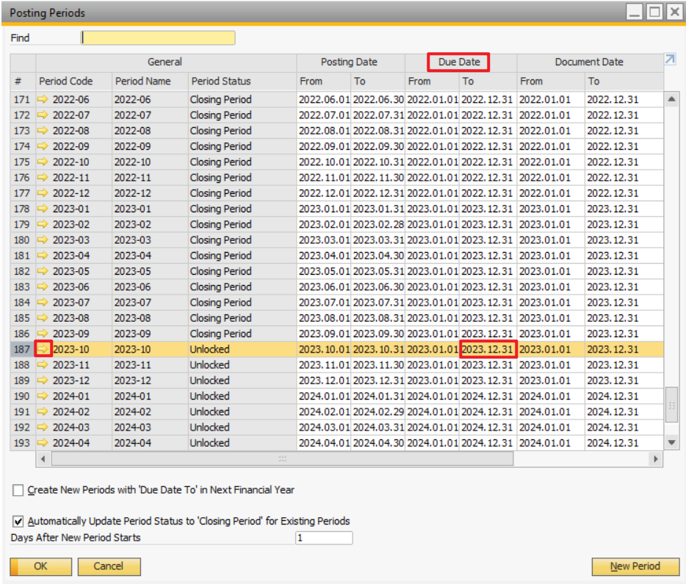The image size is (686, 584).
Task: Click posting date to '2023.12.31' in row 189
Action: click(378, 381)
